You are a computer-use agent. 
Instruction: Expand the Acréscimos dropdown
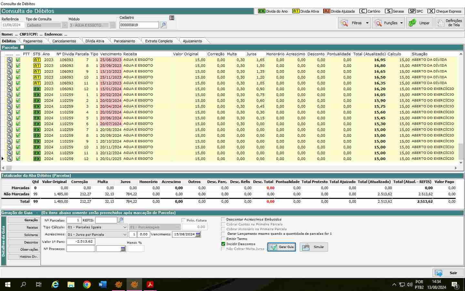pos(125,234)
